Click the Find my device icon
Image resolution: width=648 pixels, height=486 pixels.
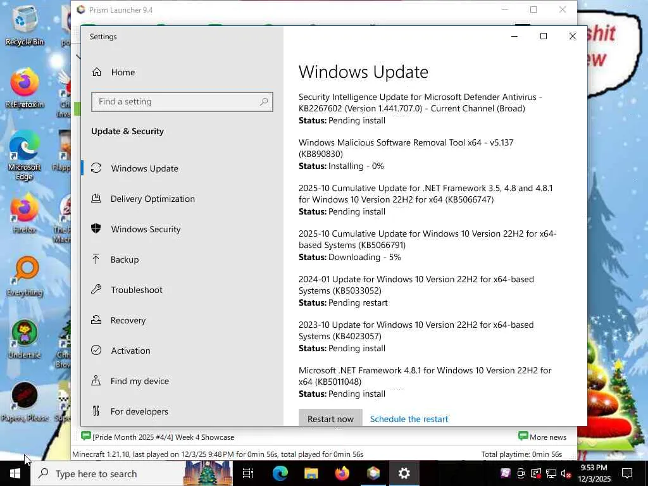pos(96,380)
